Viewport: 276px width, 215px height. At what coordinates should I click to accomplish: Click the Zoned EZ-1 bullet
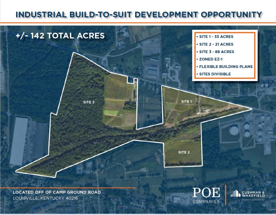pos(209,59)
